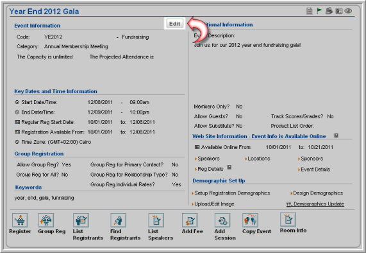The height and width of the screenshot is (253, 366).
Task: Click the Add Fee icon
Action: click(x=190, y=220)
